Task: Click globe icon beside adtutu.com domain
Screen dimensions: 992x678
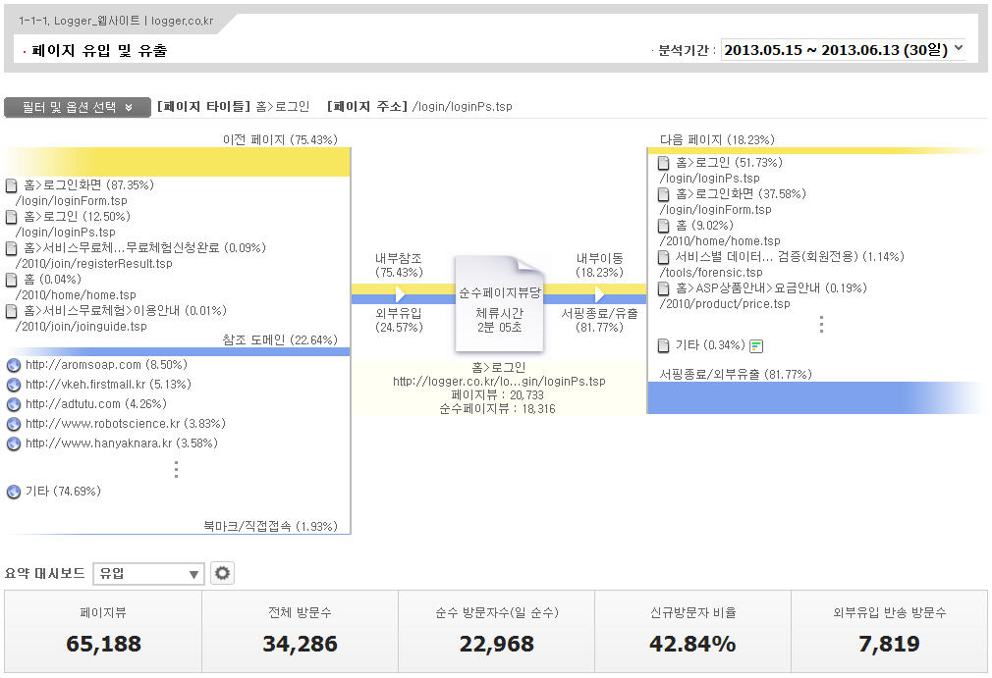Action: (x=14, y=404)
